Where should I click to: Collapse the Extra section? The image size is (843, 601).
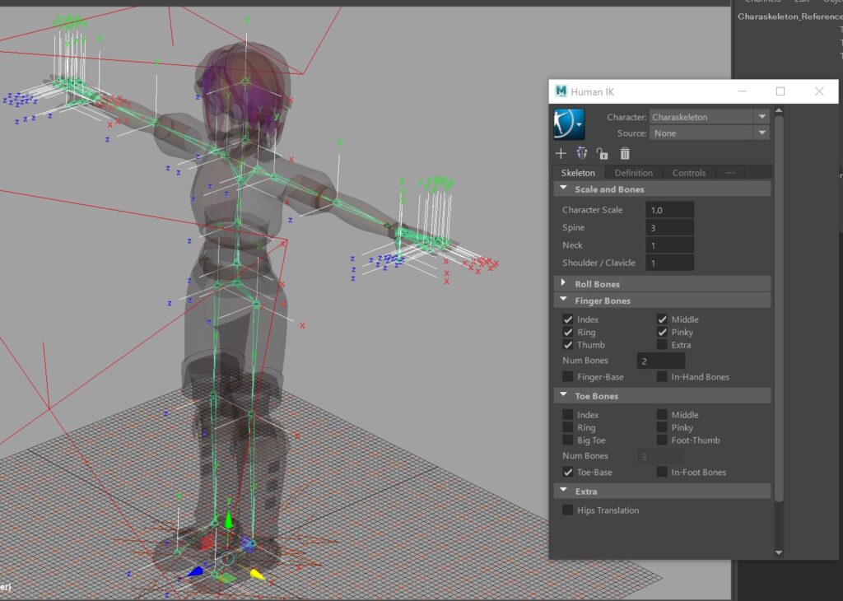662,492
